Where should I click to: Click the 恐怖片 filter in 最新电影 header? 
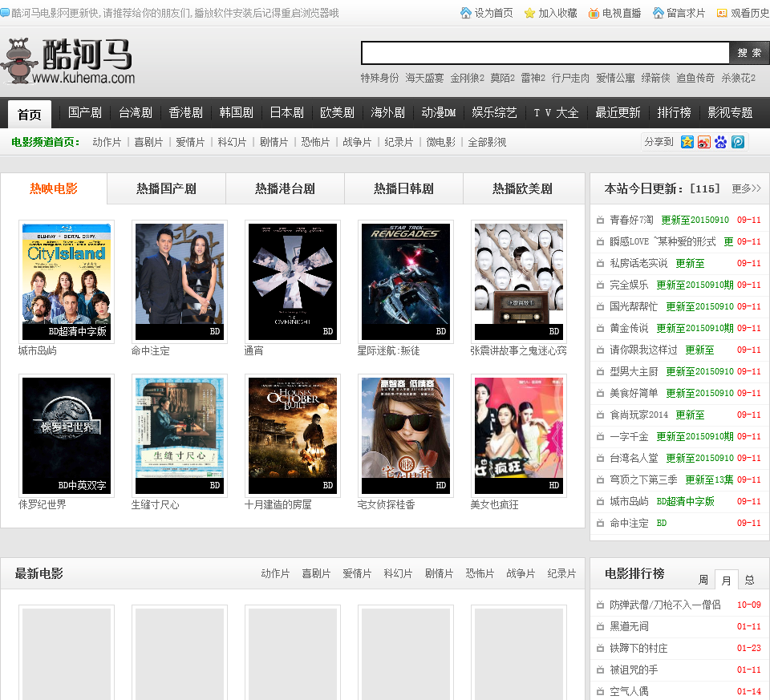pos(480,573)
